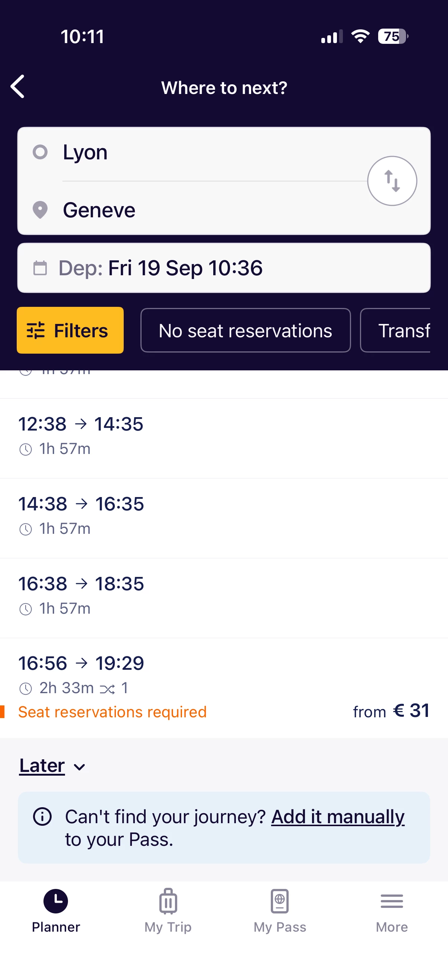Click the Add it manually link
448x974 pixels.
click(338, 817)
